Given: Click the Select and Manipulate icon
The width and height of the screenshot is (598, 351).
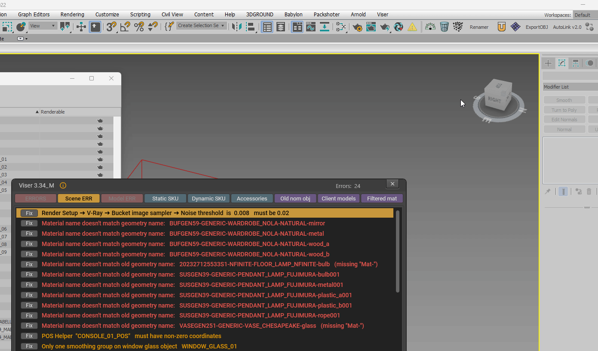Looking at the screenshot, I should click(81, 27).
